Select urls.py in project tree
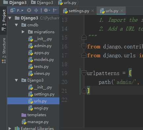143x130 pixels. (x=33, y=101)
